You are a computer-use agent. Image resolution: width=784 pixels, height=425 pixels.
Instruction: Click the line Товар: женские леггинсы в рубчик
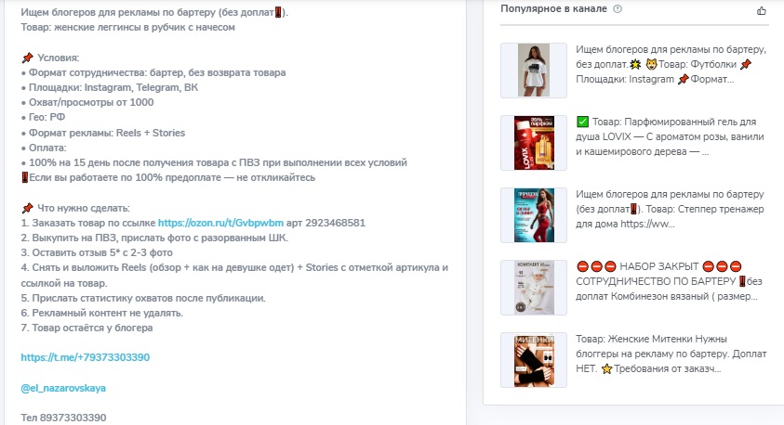127,27
